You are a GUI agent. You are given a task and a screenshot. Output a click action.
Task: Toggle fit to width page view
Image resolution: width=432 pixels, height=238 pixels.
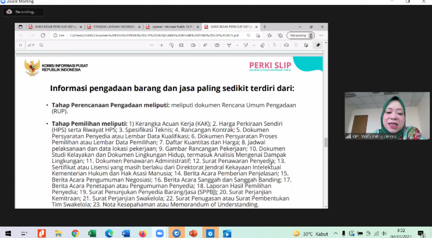point(181,45)
